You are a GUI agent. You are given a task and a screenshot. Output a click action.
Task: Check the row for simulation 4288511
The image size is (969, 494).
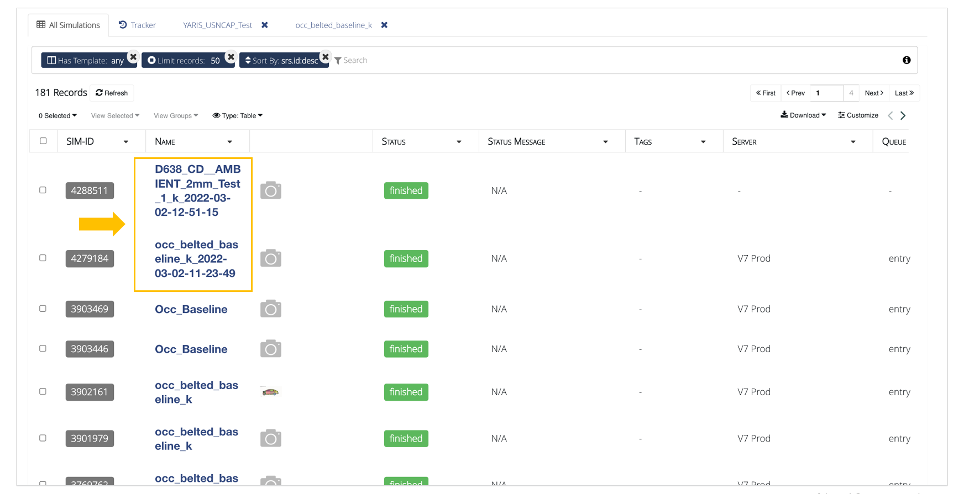(43, 190)
